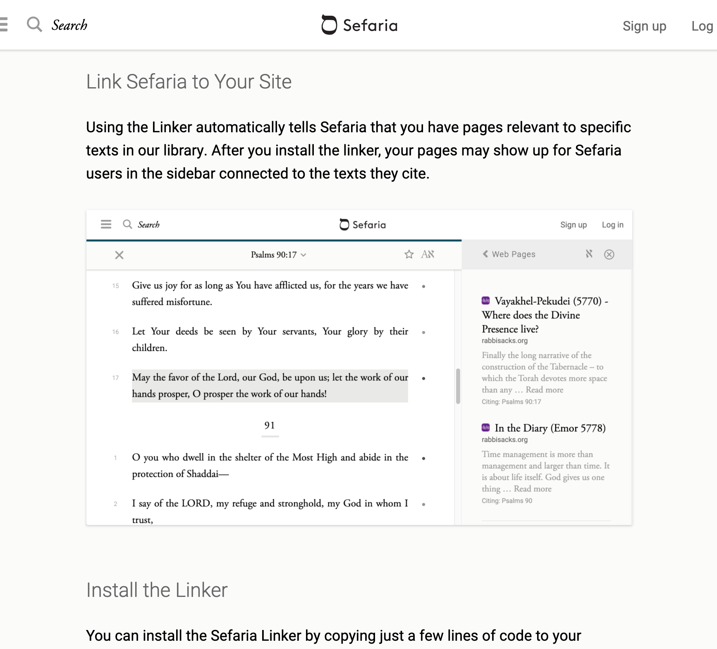Image resolution: width=717 pixels, height=649 pixels.
Task: Select the 'Link Sefaria to Your Site' heading
Action: click(x=189, y=81)
